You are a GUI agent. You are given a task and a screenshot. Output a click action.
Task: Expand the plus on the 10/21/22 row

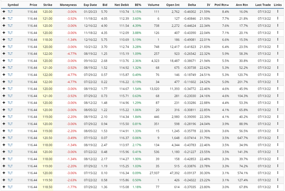[x=4, y=47]
